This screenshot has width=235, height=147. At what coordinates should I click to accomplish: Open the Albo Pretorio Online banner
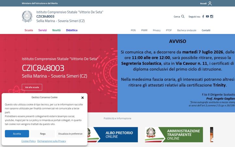(113, 135)
